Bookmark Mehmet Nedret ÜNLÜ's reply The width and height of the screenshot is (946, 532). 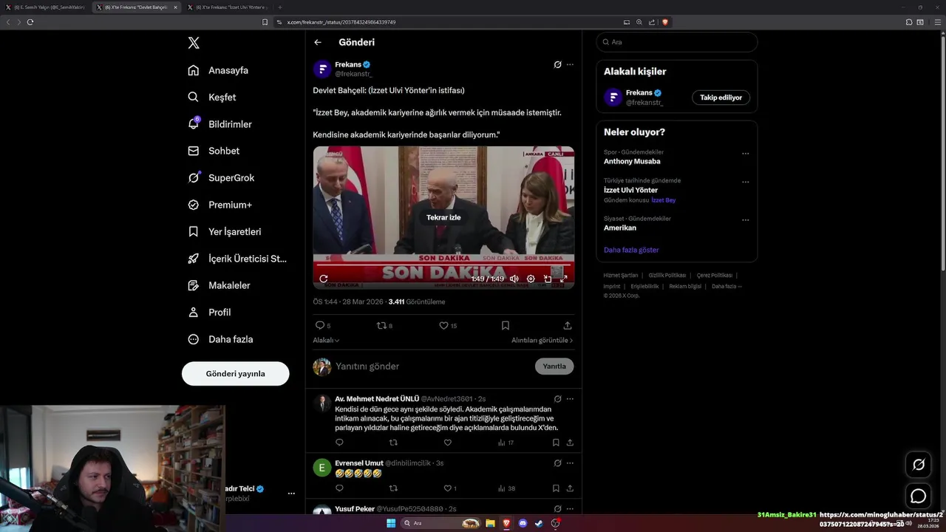pos(556,443)
